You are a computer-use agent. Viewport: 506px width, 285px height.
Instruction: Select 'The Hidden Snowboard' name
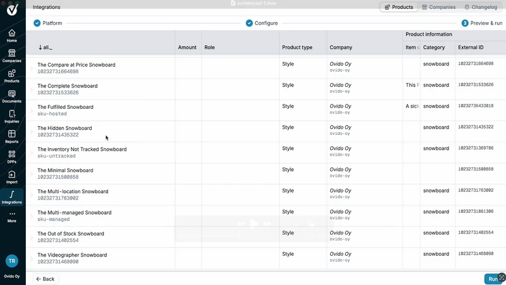click(65, 128)
